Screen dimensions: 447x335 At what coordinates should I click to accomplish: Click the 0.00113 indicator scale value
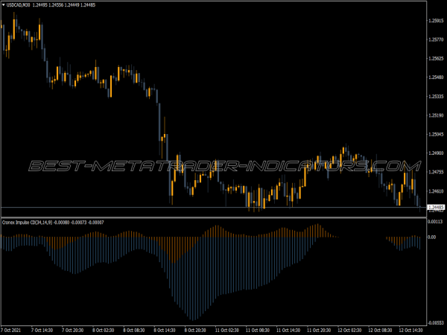435,222
